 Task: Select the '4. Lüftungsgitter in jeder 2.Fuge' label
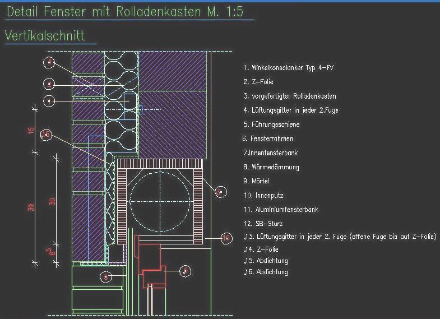pos(291,110)
